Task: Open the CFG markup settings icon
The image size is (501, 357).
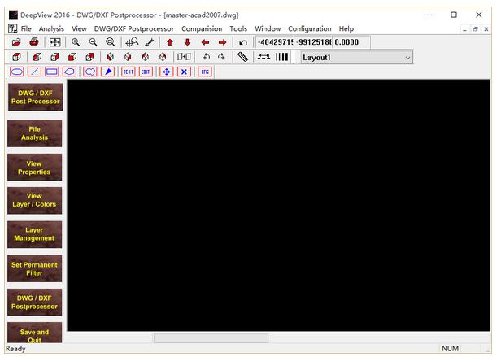Action: [205, 72]
